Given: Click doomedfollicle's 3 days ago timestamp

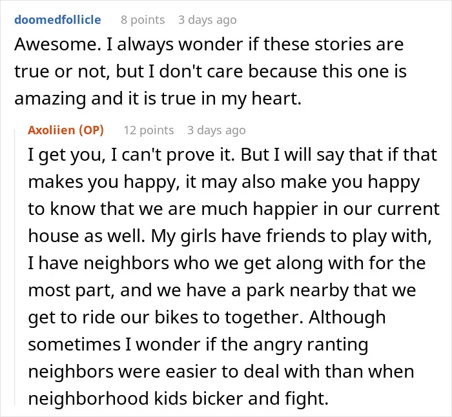Looking at the screenshot, I should [207, 20].
